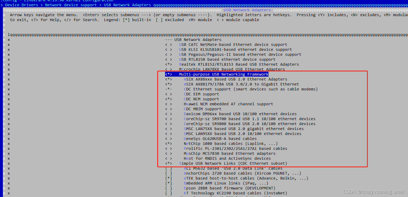Click 'Network device support' in breadcrumb path
The height and width of the screenshot is (197, 408).
pos(71,5)
